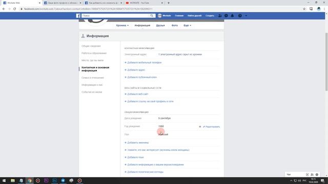This screenshot has height=184, width=328.
Task: Open the Windows Start menu
Action: [x=4, y=180]
